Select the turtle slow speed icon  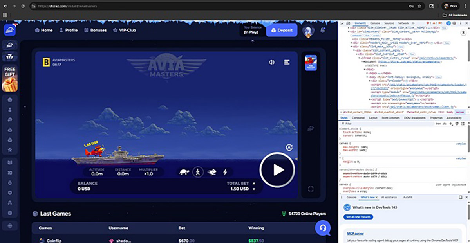tap(183, 172)
